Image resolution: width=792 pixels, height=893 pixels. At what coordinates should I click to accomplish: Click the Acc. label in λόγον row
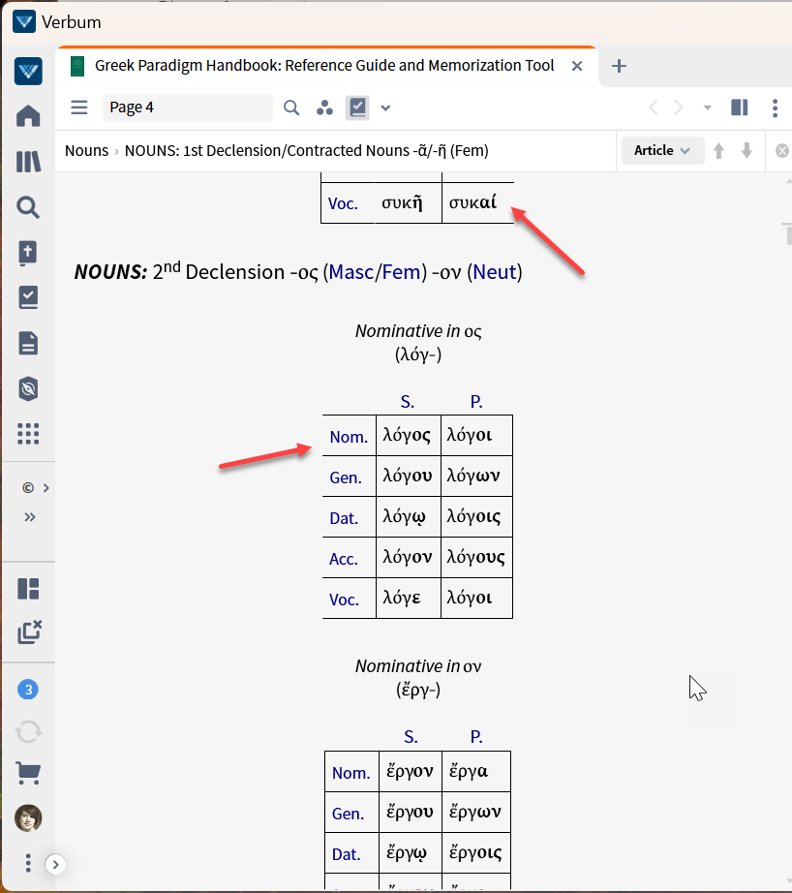(x=344, y=559)
